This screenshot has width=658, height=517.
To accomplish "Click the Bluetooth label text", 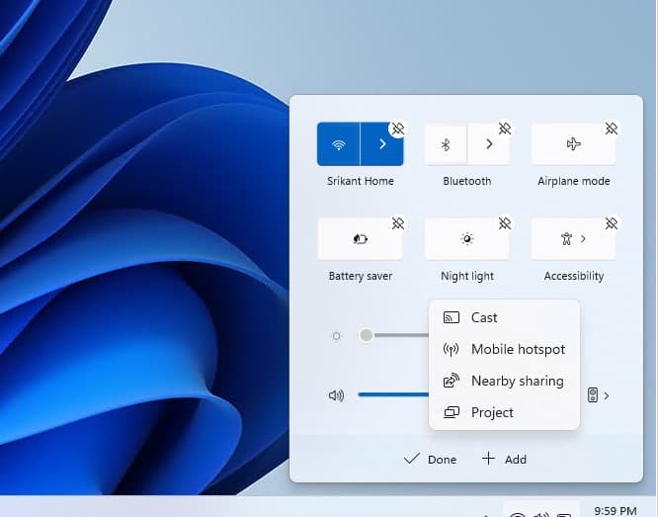I will (x=467, y=181).
